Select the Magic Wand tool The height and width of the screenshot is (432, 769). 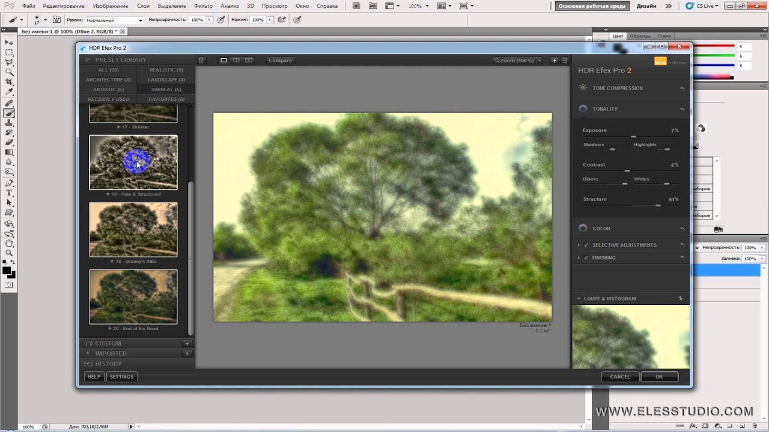(9, 72)
